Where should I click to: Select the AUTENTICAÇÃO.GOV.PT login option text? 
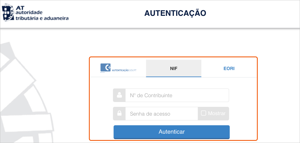124,70
